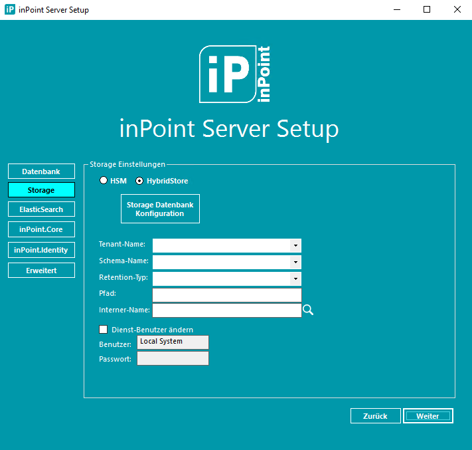Click into the Interner-Name field
Image resolution: width=472 pixels, height=450 pixels.
pos(227,310)
